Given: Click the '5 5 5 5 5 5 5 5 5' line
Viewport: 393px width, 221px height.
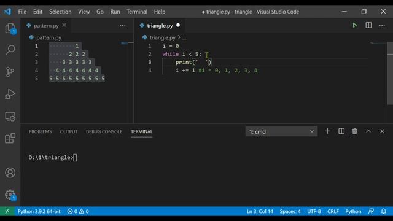Looking at the screenshot, I should tap(77, 79).
